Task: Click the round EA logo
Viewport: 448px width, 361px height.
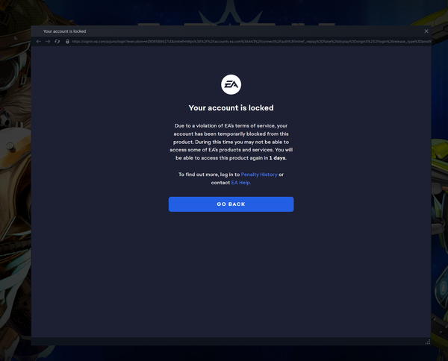Action: pyautogui.click(x=231, y=84)
